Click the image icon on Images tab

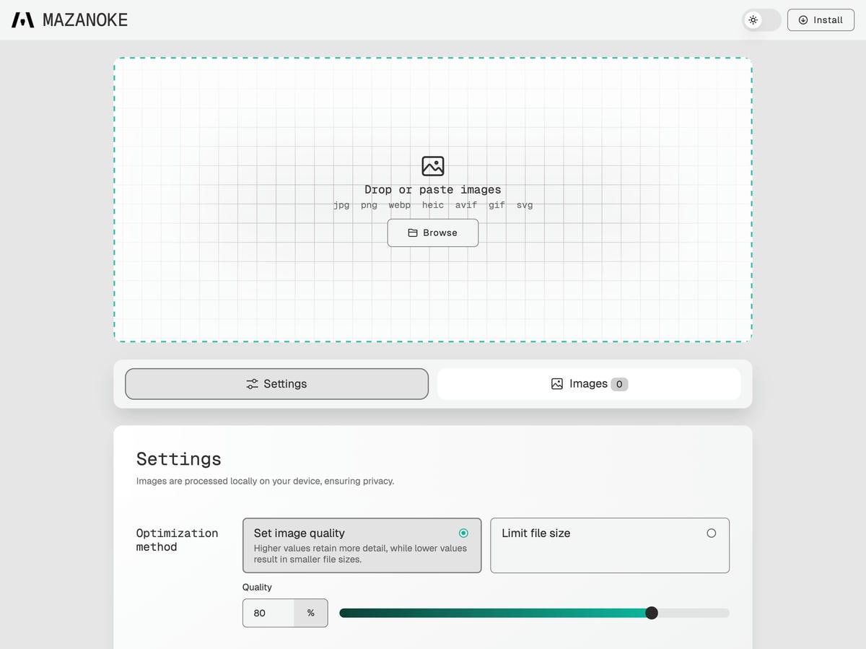(x=557, y=384)
